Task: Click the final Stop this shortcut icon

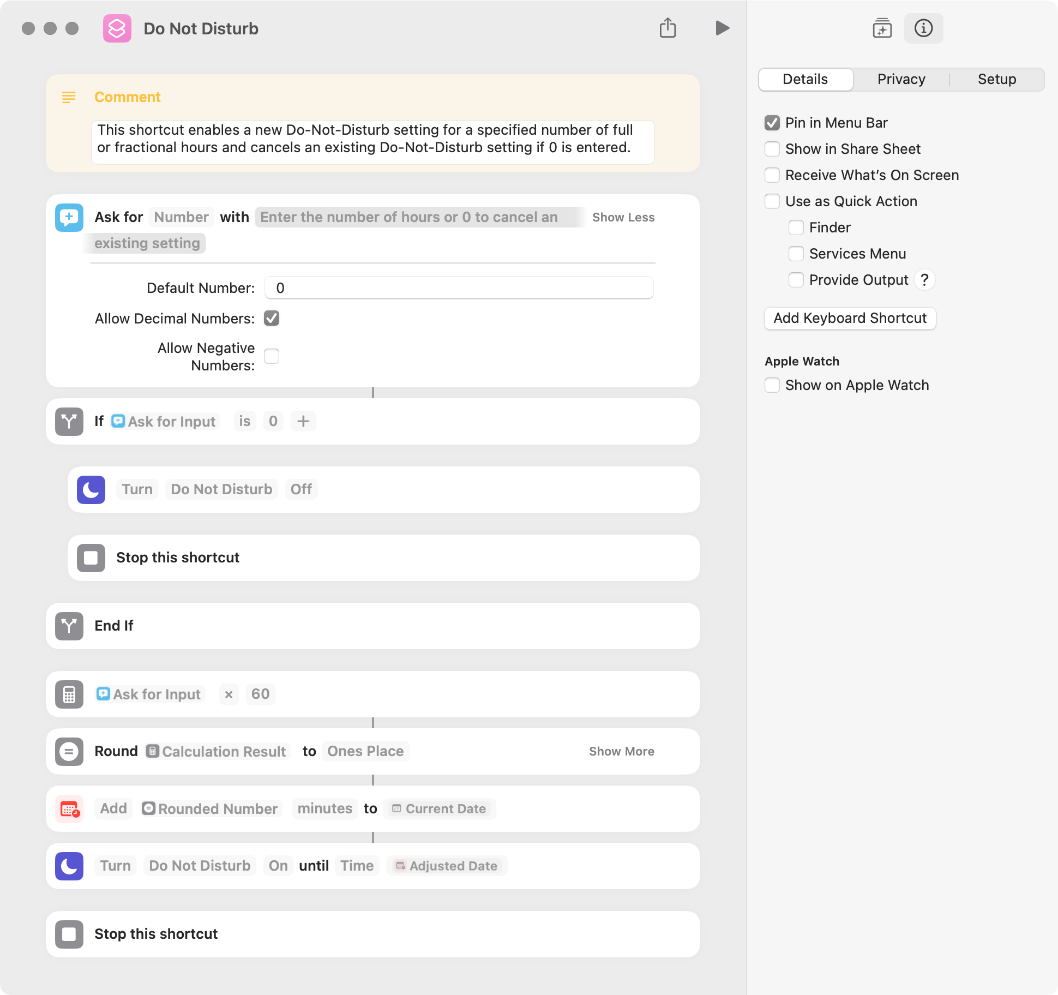Action: pyautogui.click(x=69, y=934)
